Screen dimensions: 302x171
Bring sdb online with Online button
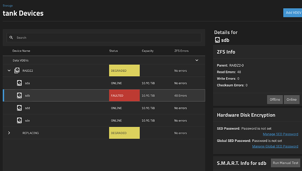coord(291,99)
